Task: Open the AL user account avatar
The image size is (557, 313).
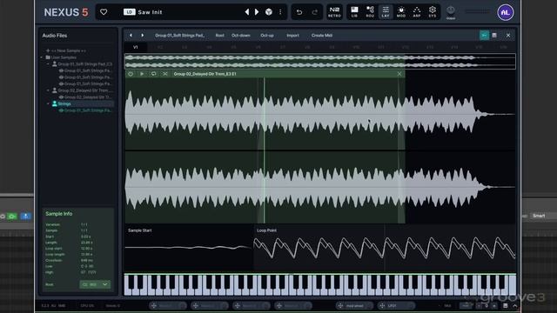Action: [505, 12]
